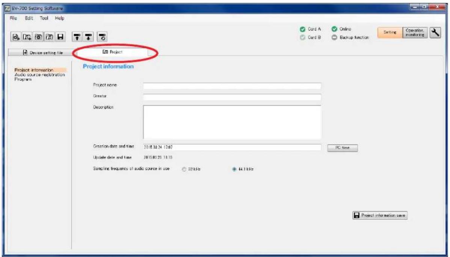
Task: Click inside the Description text area
Action: point(232,122)
